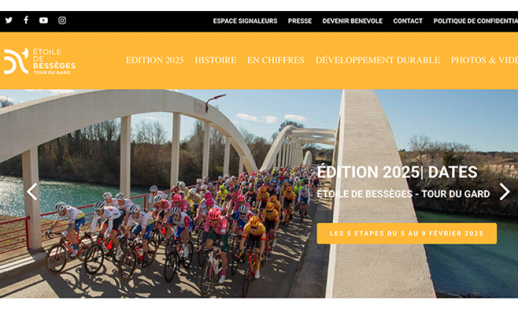Open the Twitter social link
The image size is (518, 313).
(9, 21)
